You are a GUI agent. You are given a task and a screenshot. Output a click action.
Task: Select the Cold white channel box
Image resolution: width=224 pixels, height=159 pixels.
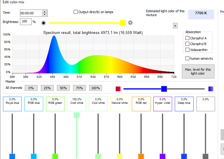pos(77,104)
